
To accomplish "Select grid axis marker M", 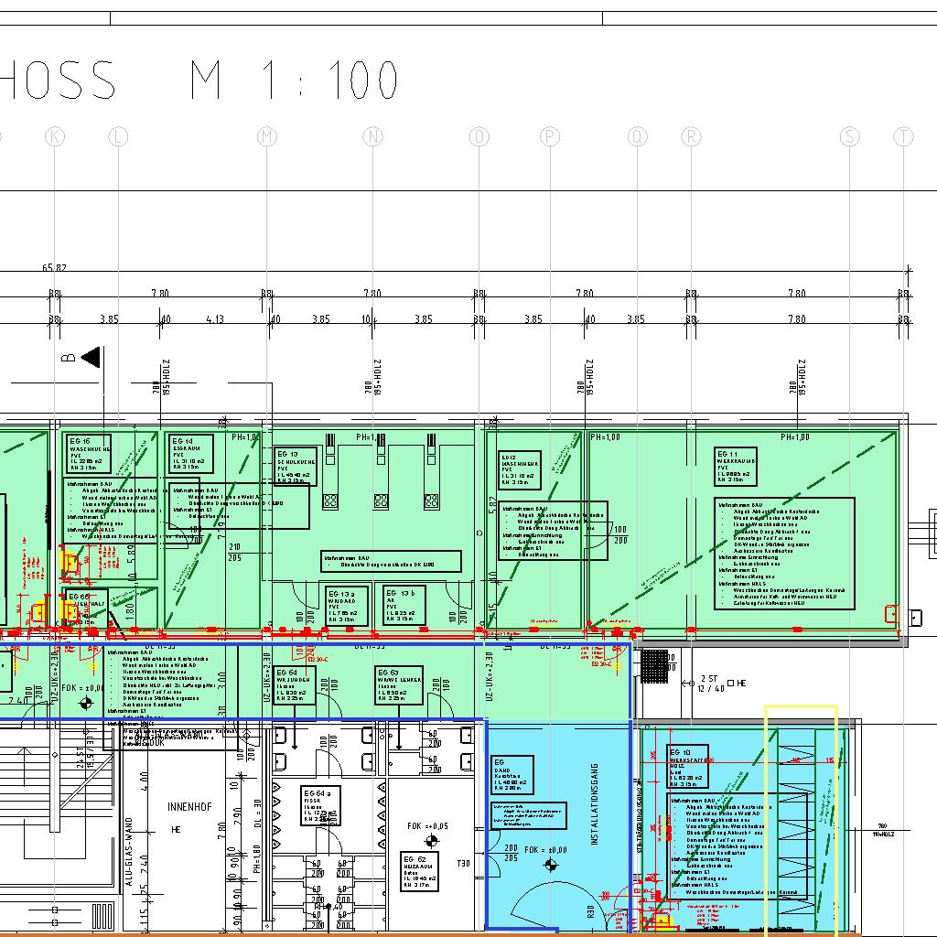I will (x=266, y=137).
